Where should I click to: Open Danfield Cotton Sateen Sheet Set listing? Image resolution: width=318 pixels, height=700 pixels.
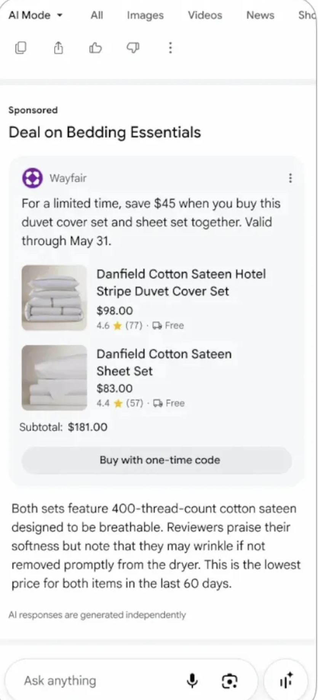[x=164, y=362]
